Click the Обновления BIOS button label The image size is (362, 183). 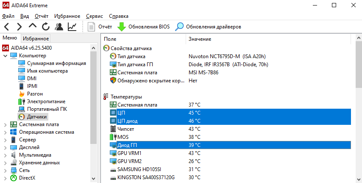(149, 27)
